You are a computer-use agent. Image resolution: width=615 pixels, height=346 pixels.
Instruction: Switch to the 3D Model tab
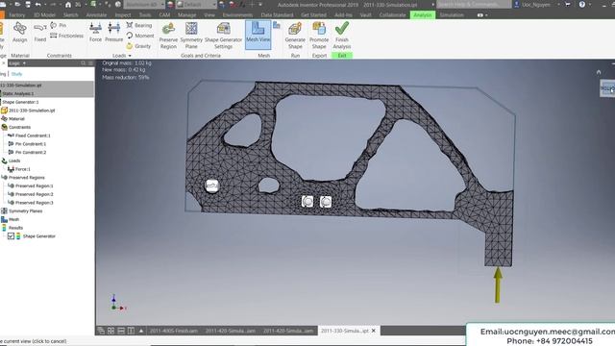click(x=44, y=15)
